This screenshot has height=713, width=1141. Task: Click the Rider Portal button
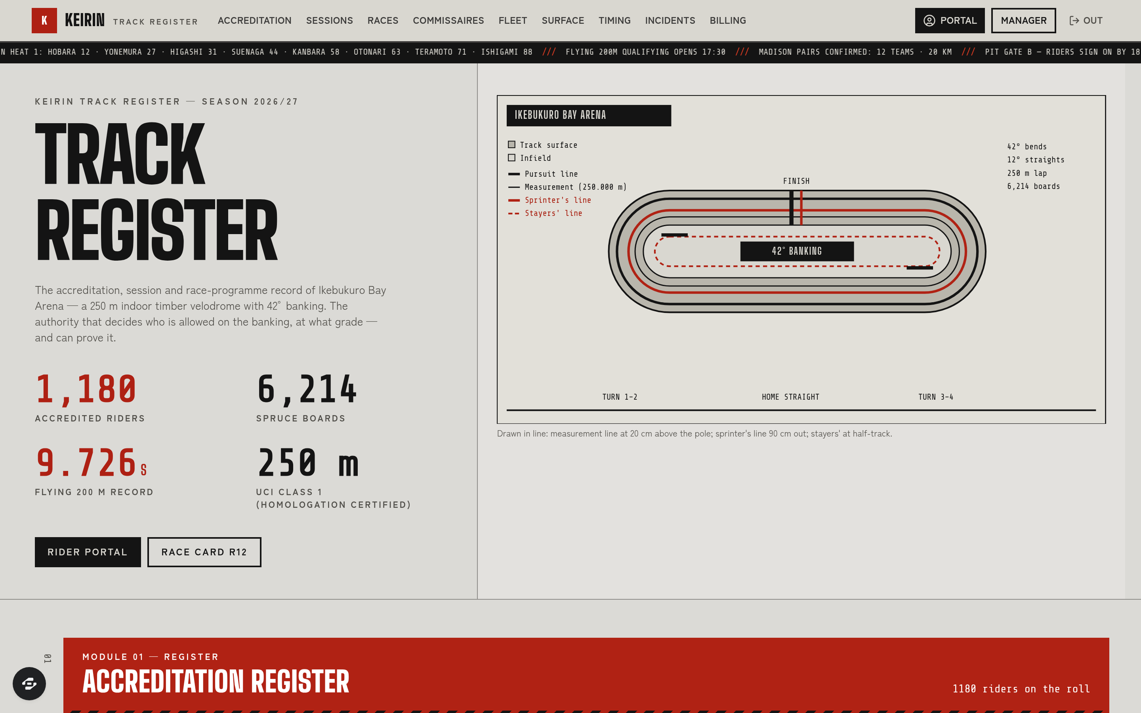[x=88, y=552]
